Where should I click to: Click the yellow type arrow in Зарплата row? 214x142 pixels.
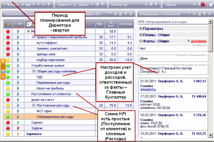(18, 134)
